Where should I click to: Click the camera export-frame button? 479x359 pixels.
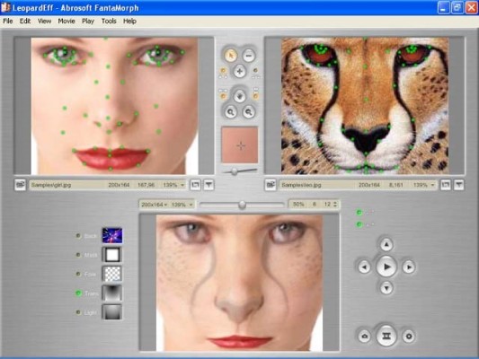click(365, 337)
